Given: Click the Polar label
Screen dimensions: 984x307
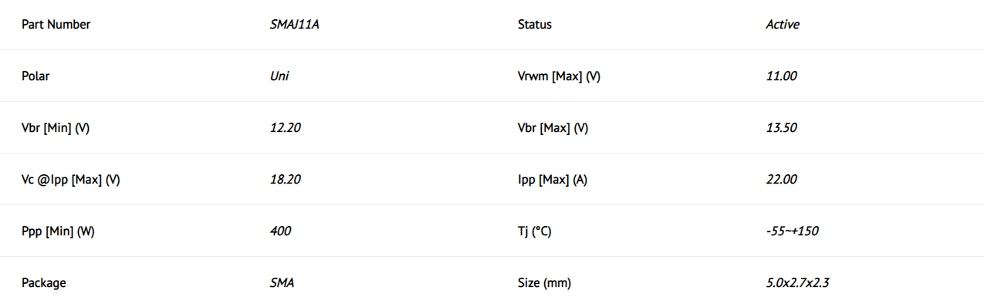Looking at the screenshot, I should 36,76.
